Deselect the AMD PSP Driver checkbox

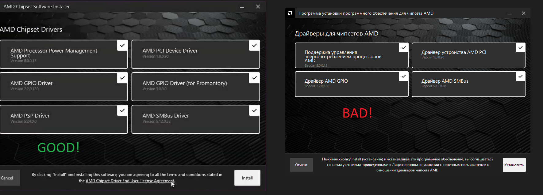point(122,110)
